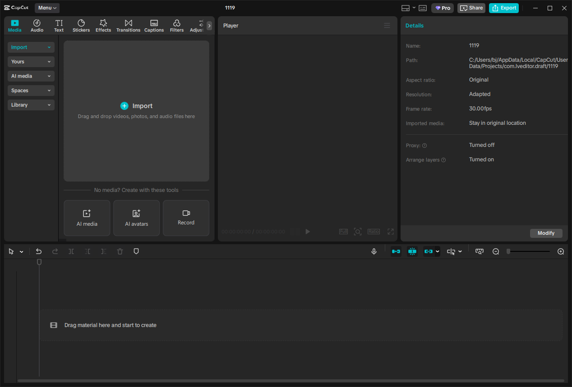The width and height of the screenshot is (572, 387).
Task: Select the Record tool under media
Action: [186, 218]
